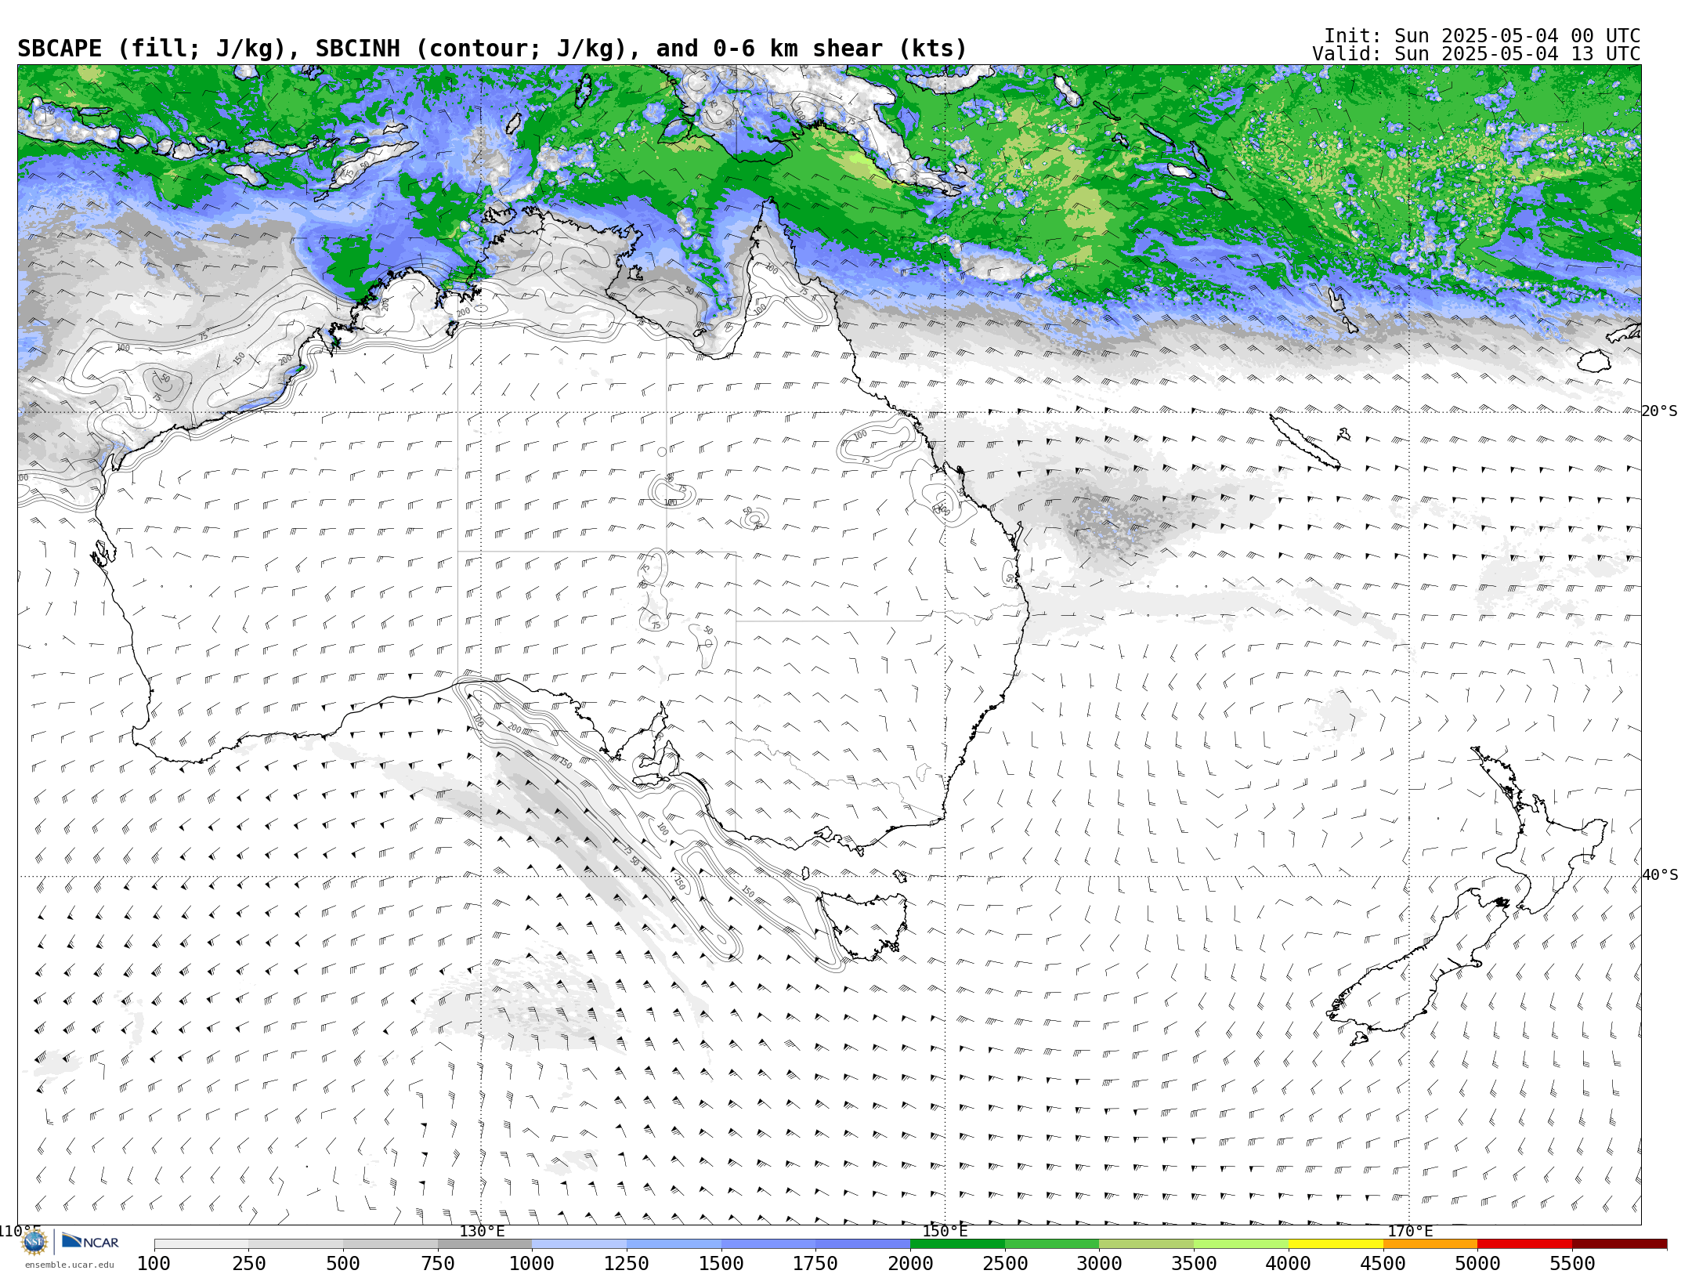Pick the lightest gray 100–250 colorbar segment
1692x1274 pixels.
(x=201, y=1244)
